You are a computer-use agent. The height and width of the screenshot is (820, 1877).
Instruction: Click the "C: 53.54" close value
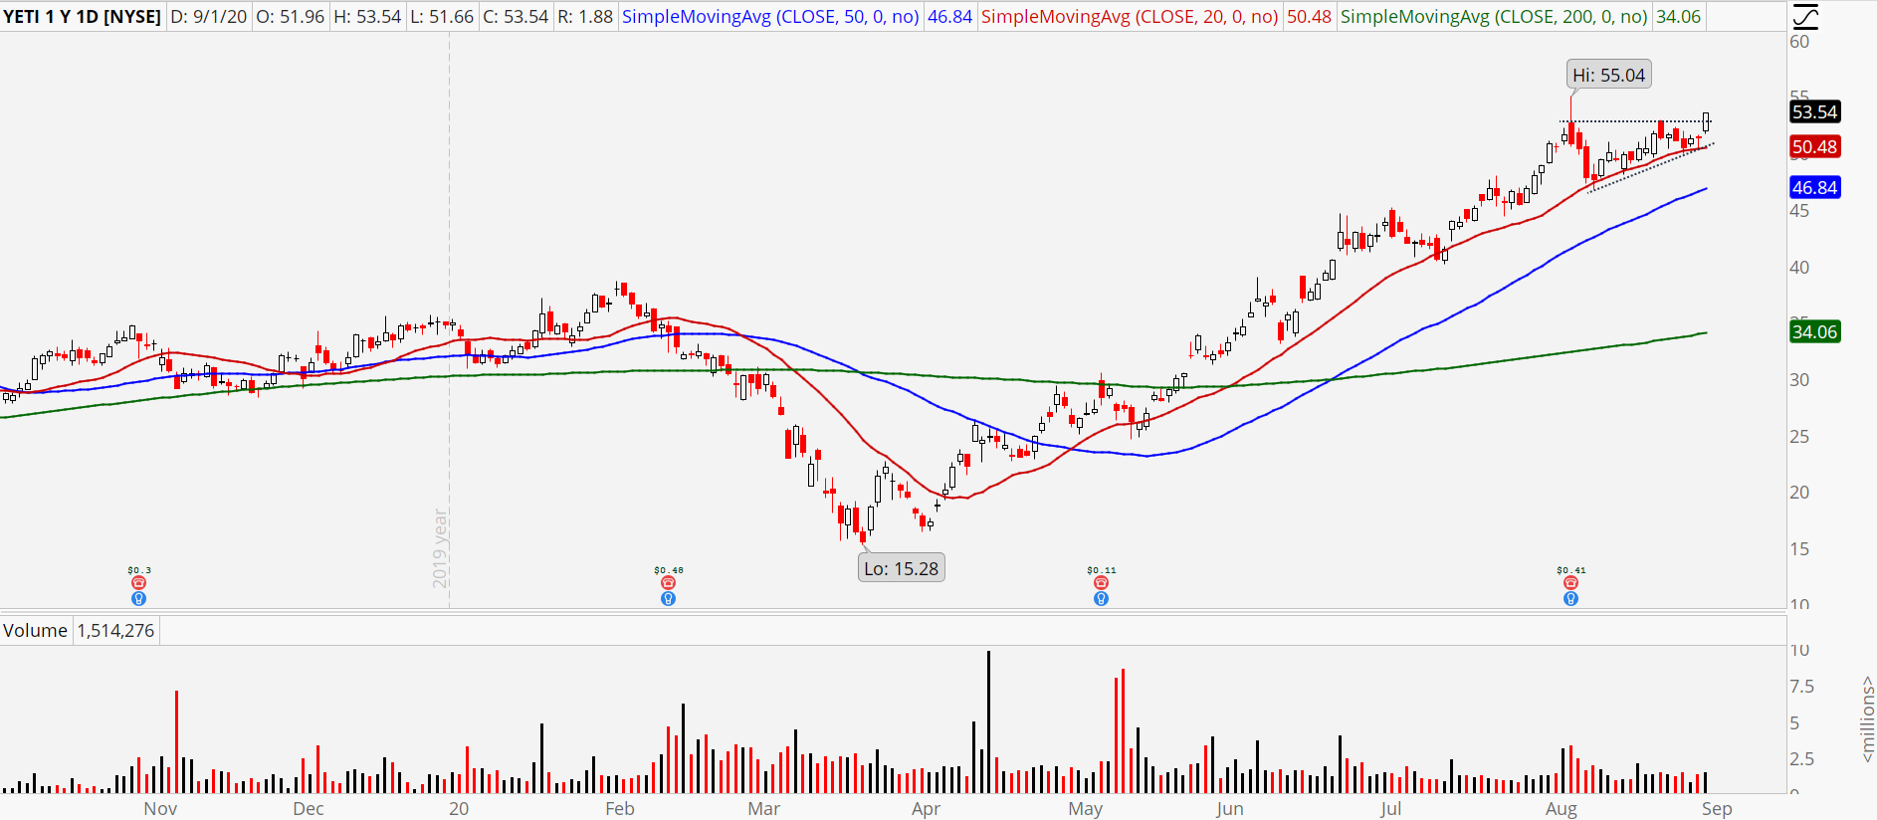coord(516,17)
